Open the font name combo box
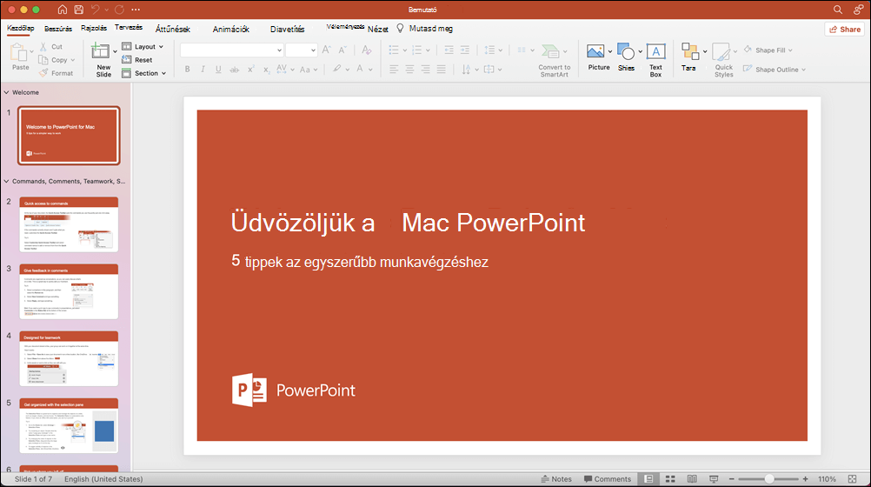Screen dimensions: 871x487 click(231, 50)
